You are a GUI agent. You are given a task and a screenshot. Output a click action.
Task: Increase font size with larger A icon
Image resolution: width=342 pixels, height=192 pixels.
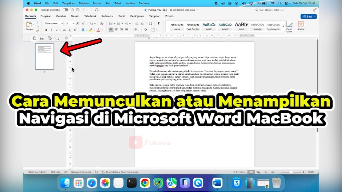78,23
